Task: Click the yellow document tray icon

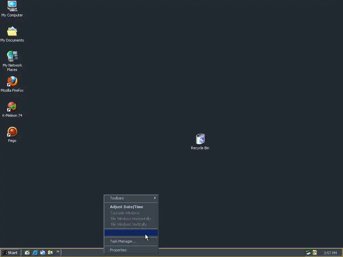Action: [x=315, y=253]
